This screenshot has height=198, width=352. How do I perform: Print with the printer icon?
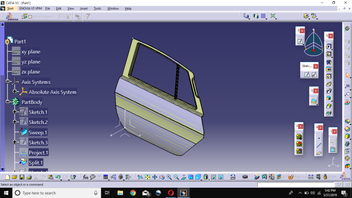(29, 177)
